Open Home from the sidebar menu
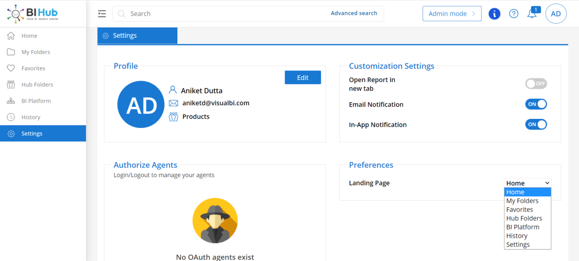Screen dimensions: 579x261 (43, 36)
